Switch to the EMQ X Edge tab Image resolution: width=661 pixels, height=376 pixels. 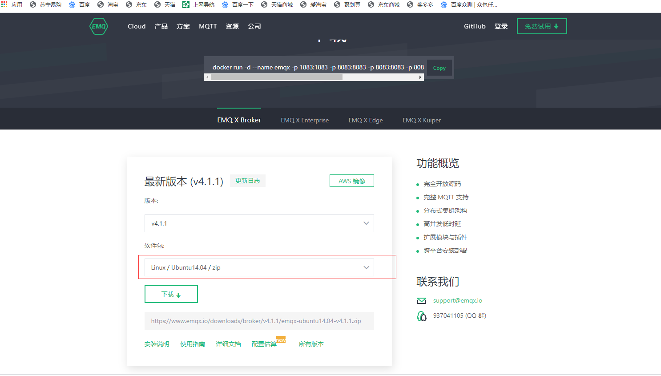pos(366,120)
